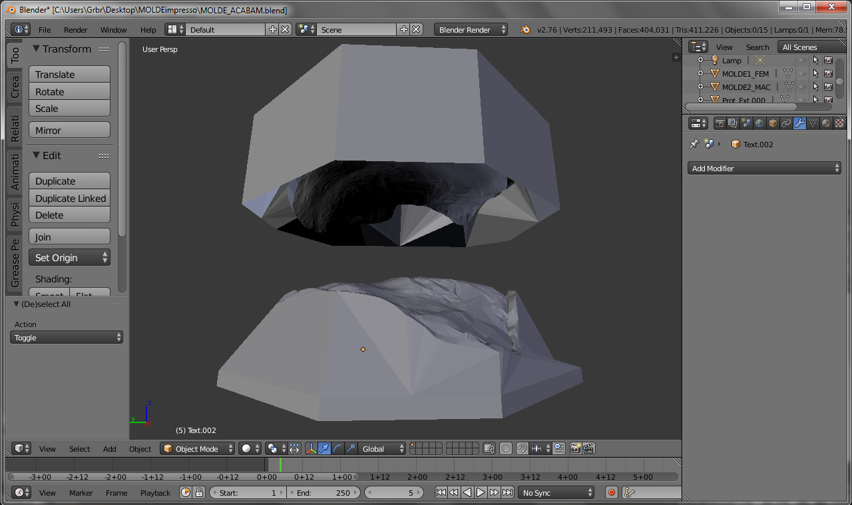Click the Duplicate Linked button
Image resolution: width=852 pixels, height=505 pixels.
(69, 198)
